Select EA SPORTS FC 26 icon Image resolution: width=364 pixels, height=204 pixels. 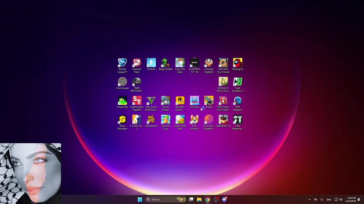tap(195, 66)
